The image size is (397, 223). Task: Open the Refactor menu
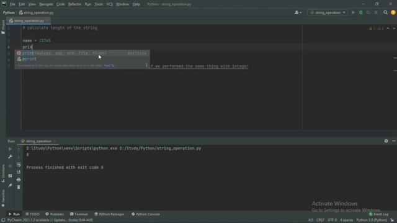(x=74, y=4)
